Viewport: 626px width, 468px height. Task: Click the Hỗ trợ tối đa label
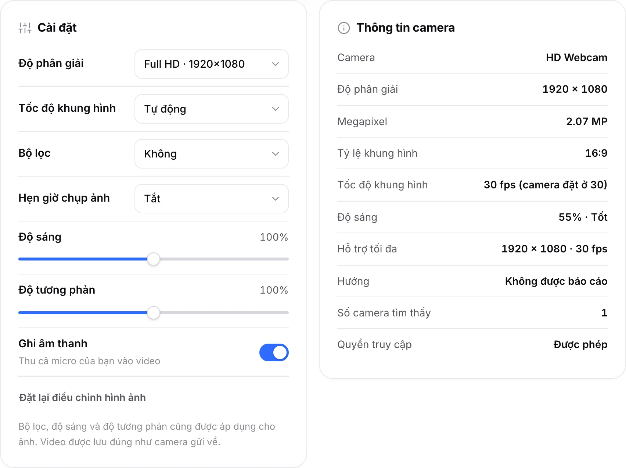(367, 249)
